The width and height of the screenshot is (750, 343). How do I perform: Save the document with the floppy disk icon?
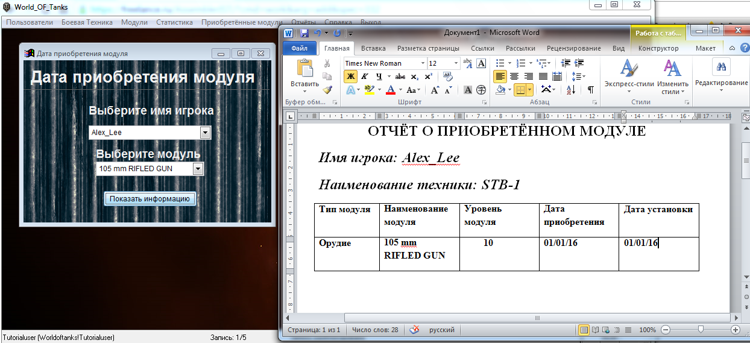(304, 33)
